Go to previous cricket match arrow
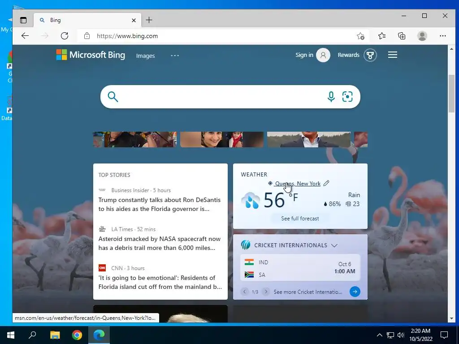The width and height of the screenshot is (459, 344). tap(245, 292)
